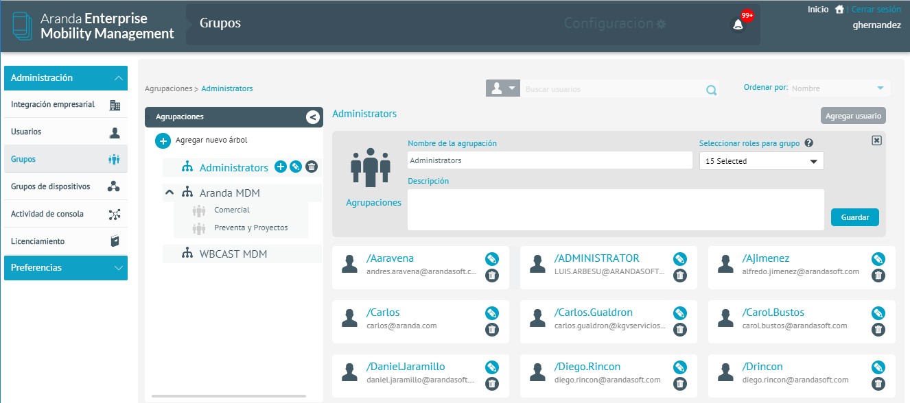Open Actividad de consola menu item

pos(66,215)
